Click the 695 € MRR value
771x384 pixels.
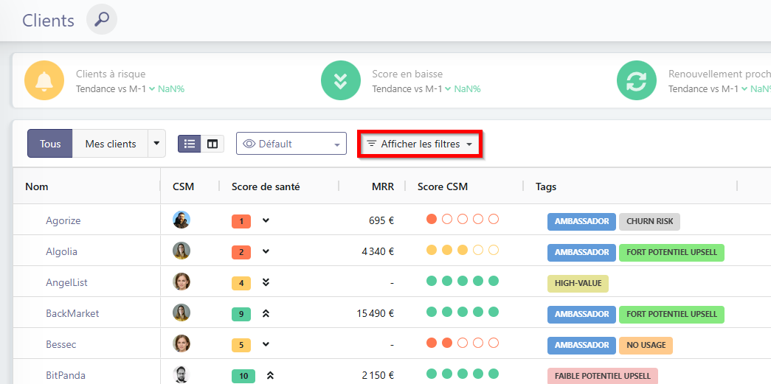tap(381, 220)
